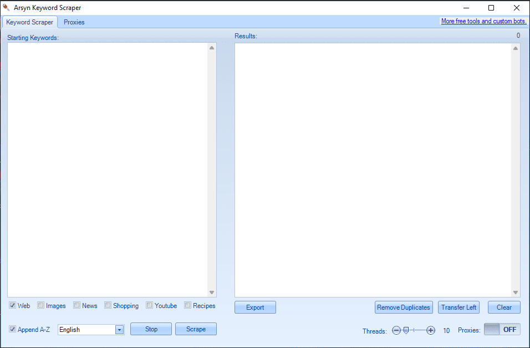The image size is (530, 348).
Task: Click Remove Duplicates
Action: coord(404,307)
